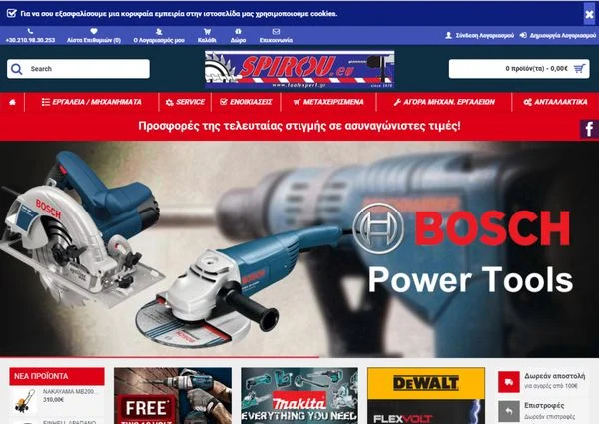Viewport: 599px width, 424px height.
Task: Open 'ΕΡΓΑΛΕΙΑ / ΜΗΧΑΝΗΜΑΤΑ' menu
Action: [91, 102]
